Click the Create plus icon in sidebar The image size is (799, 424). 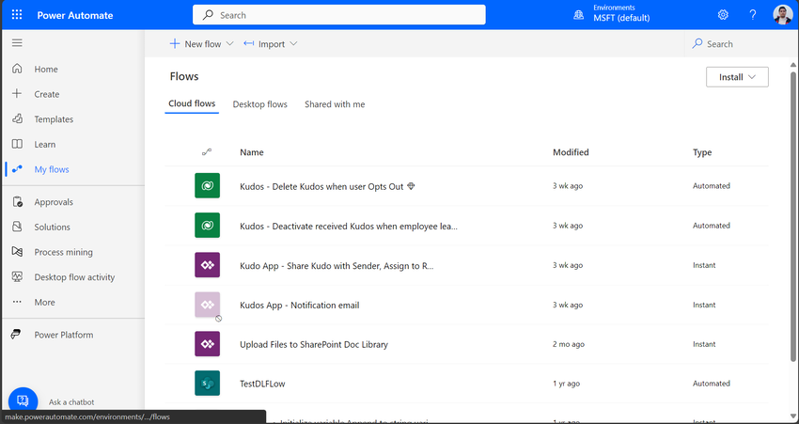[17, 94]
